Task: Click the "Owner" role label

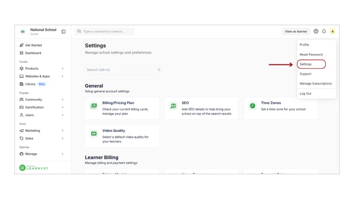Action: click(x=34, y=34)
